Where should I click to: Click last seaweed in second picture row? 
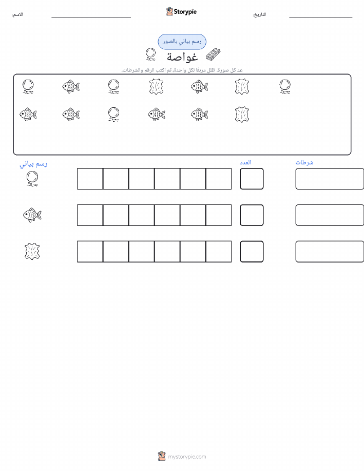(242, 115)
